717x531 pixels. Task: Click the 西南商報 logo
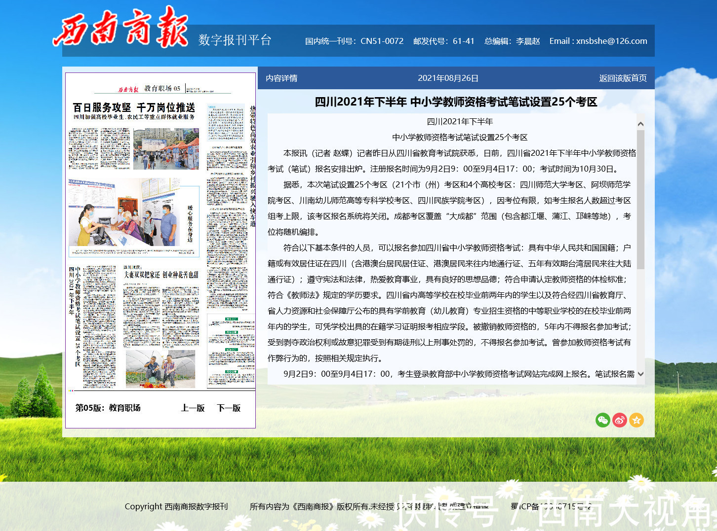click(121, 28)
